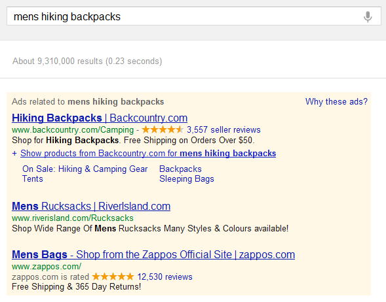This screenshot has height=302, width=386.
Task: Click the Zappos five-star rating graphic
Action: (x=113, y=277)
